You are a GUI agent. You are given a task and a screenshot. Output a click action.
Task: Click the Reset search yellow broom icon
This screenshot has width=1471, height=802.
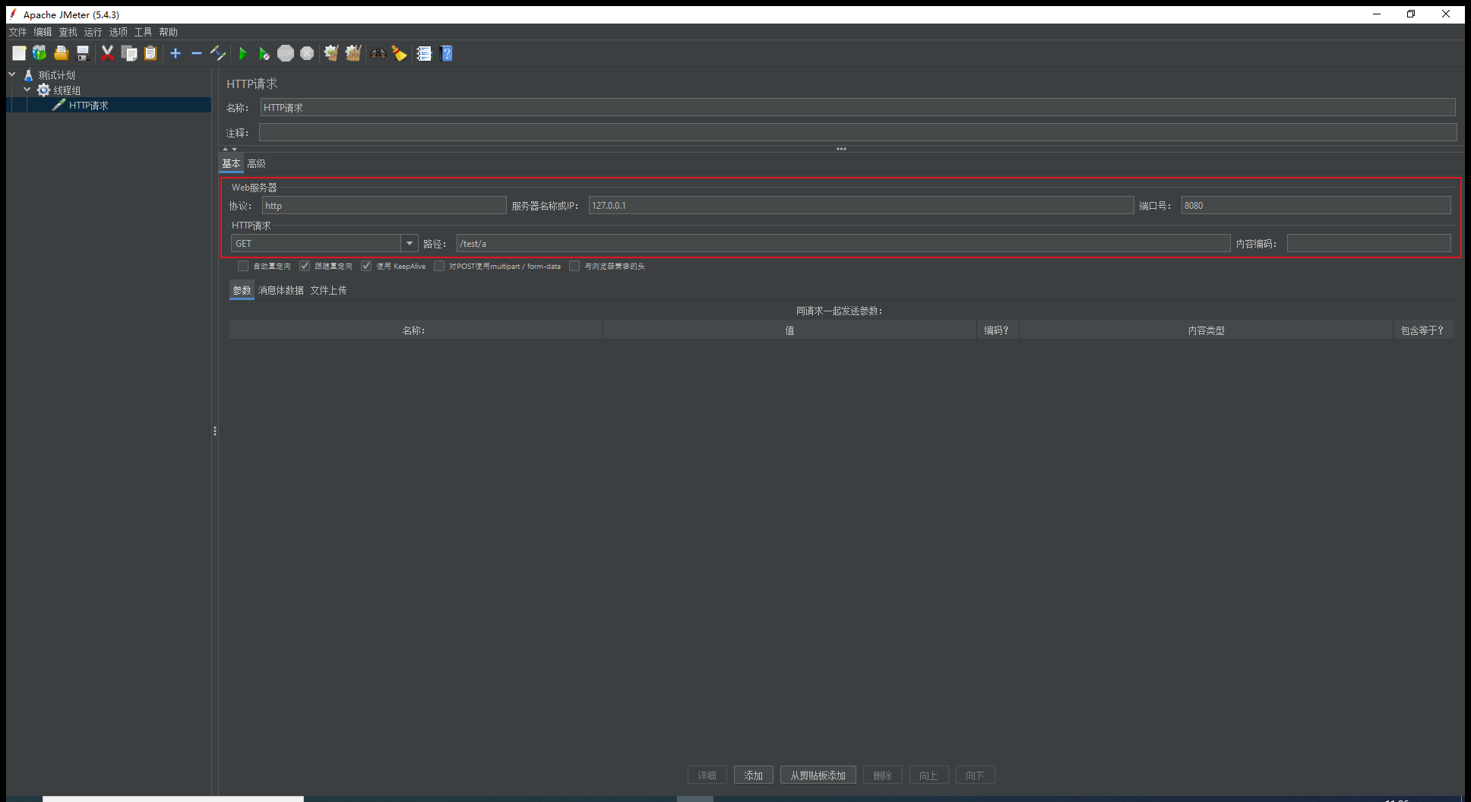(x=399, y=53)
